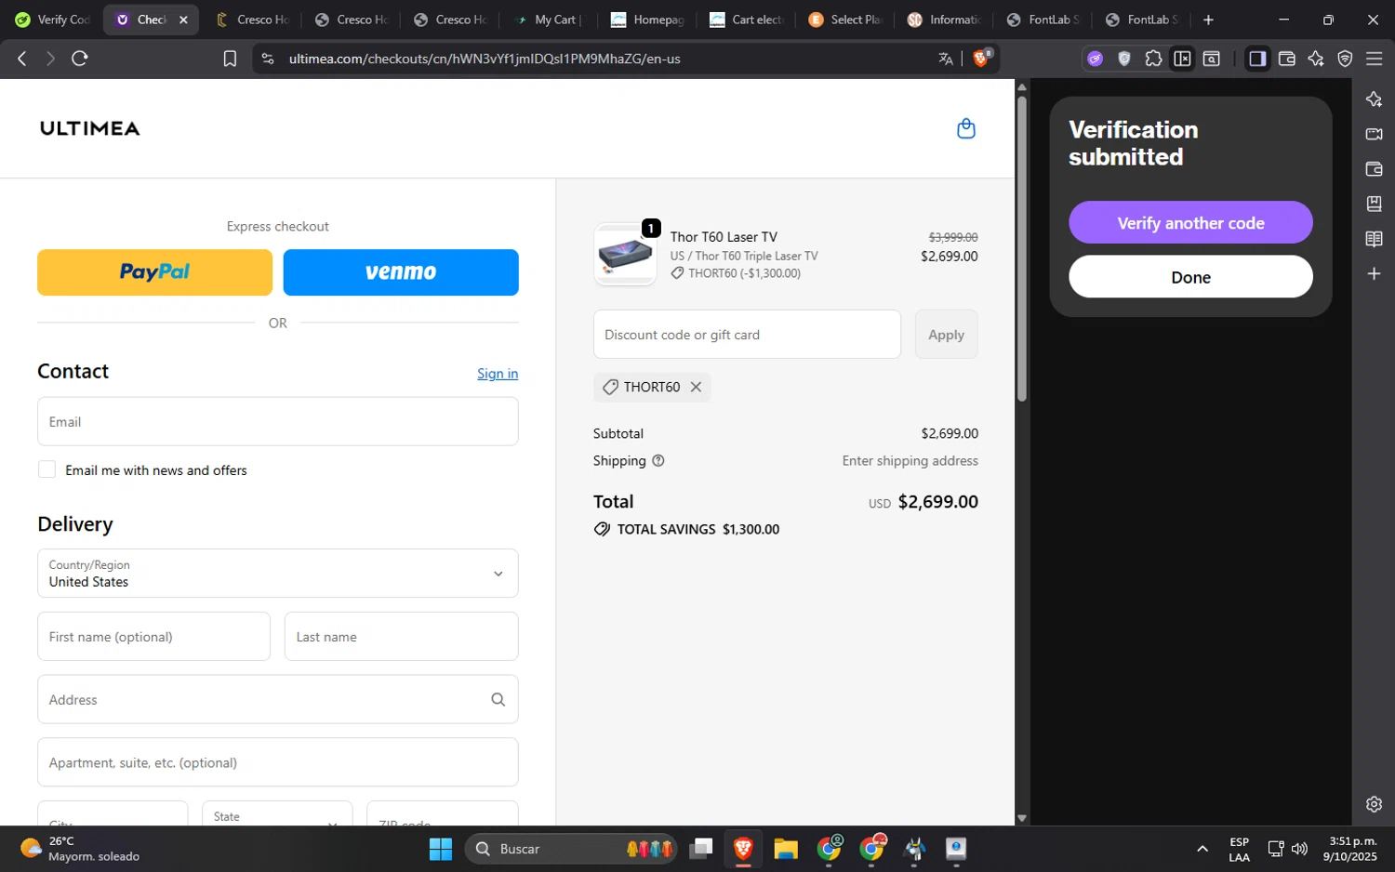Focus the Email input field
Viewport: 1395px width, 872px height.
tap(278, 421)
